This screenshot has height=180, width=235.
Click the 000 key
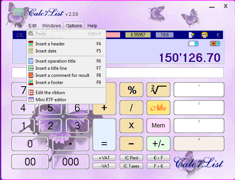(x=71, y=162)
